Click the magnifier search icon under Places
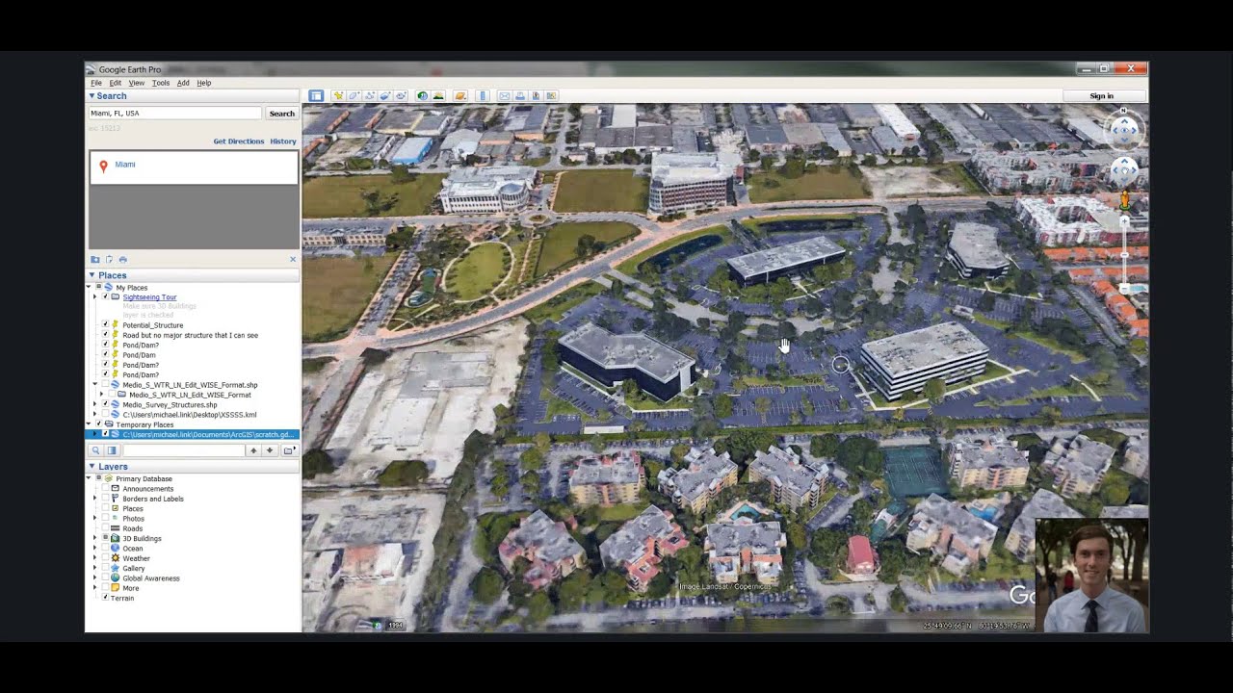Viewport: 1233px width, 693px height. (x=95, y=450)
